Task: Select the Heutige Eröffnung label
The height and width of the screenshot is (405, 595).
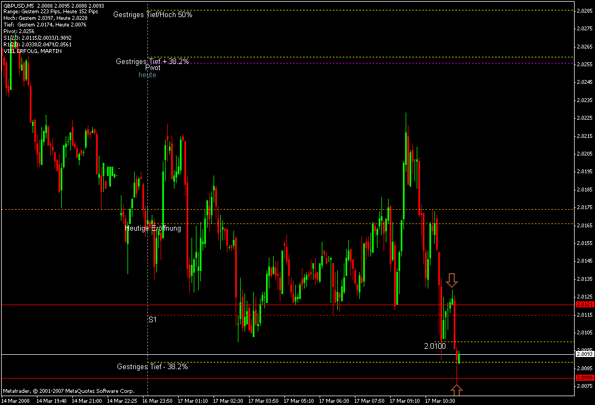Action: pos(153,228)
